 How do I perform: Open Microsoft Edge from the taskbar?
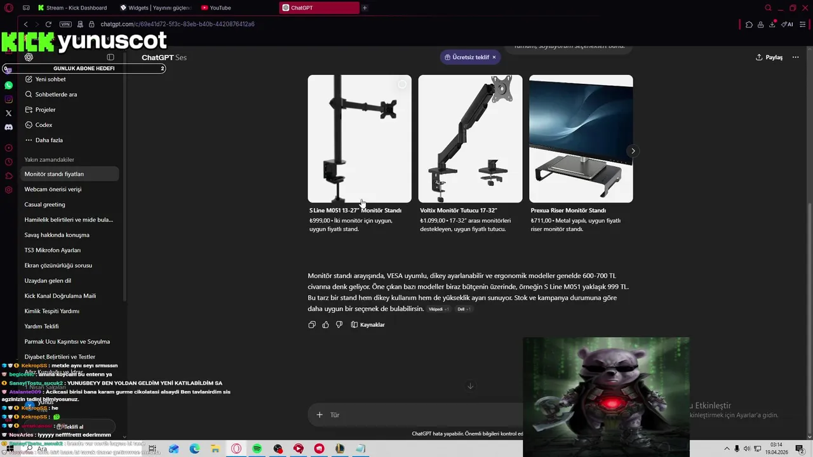pos(194,449)
